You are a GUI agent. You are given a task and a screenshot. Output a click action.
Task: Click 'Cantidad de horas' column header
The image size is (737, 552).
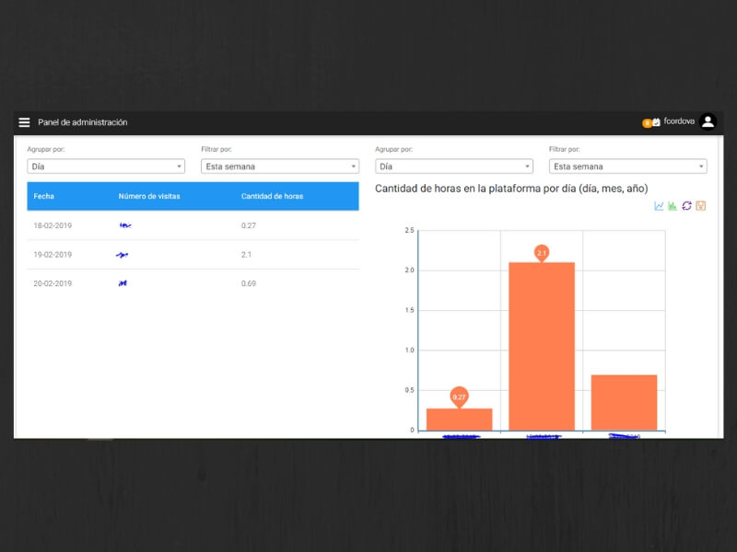(x=272, y=196)
